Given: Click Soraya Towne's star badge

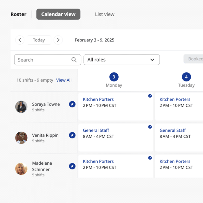Looking at the screenshot, I should click(x=72, y=104).
